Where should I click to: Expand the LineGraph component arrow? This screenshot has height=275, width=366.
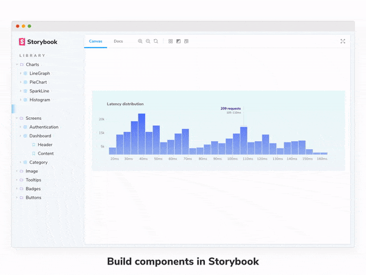click(21, 73)
